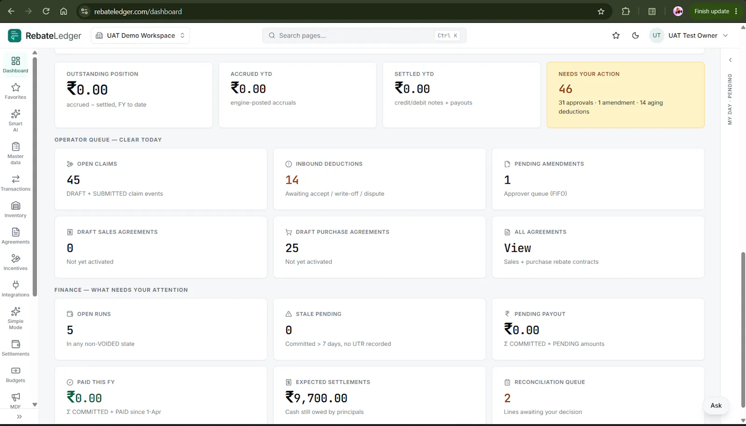Open Chrome three-dot menu
The width and height of the screenshot is (746, 426).
[736, 11]
